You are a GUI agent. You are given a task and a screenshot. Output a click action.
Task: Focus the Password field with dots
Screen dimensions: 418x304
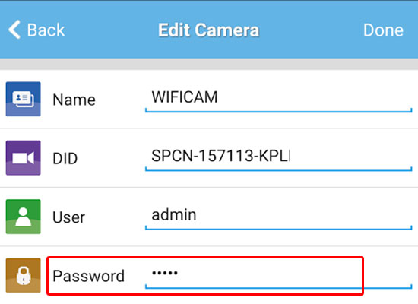(279, 275)
